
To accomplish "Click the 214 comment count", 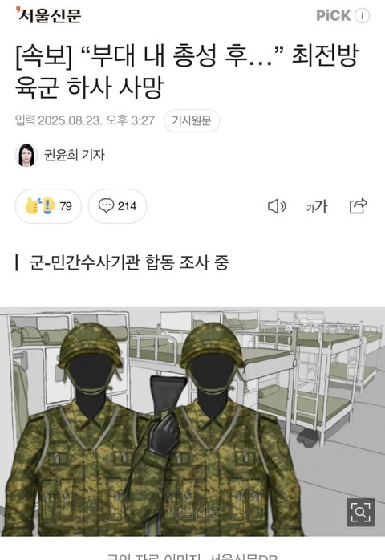I will pyautogui.click(x=128, y=206).
